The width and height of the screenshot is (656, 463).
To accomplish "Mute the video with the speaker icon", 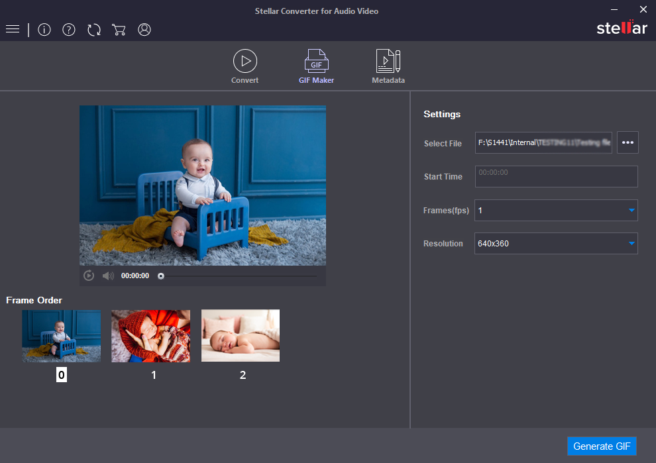I will coord(108,276).
